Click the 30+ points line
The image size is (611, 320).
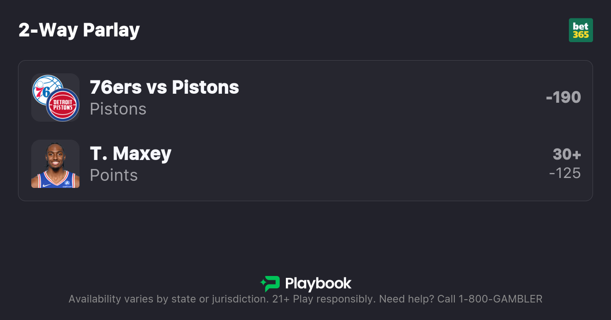click(567, 154)
